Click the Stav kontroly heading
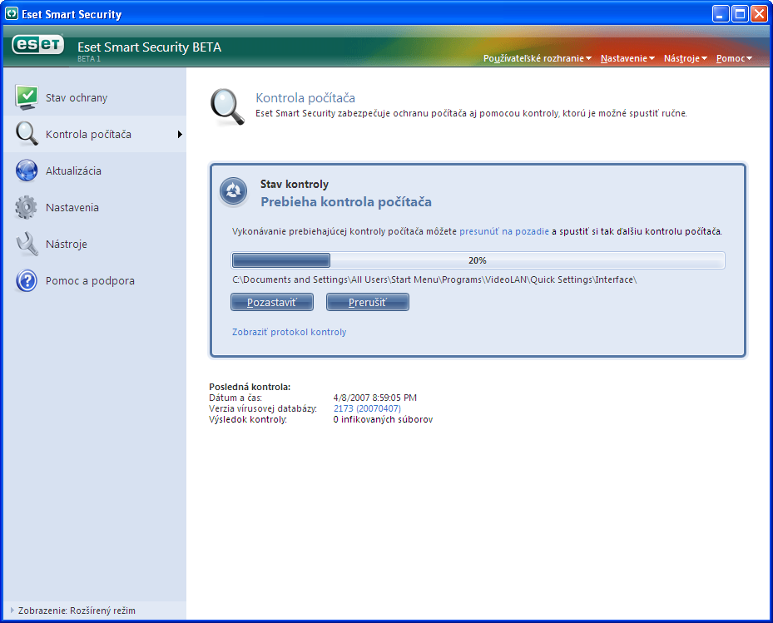Image resolution: width=773 pixels, height=623 pixels. [295, 184]
